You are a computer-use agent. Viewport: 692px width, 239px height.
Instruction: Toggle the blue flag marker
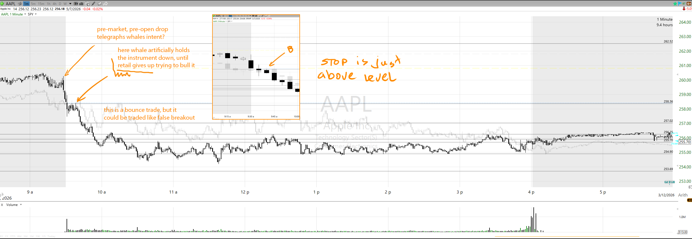tap(680, 4)
